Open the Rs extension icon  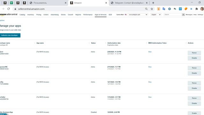[x=175, y=9]
